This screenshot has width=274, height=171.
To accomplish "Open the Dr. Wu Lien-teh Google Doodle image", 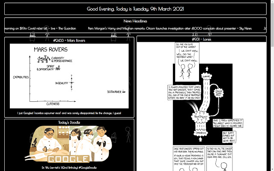I will (x=69, y=144).
